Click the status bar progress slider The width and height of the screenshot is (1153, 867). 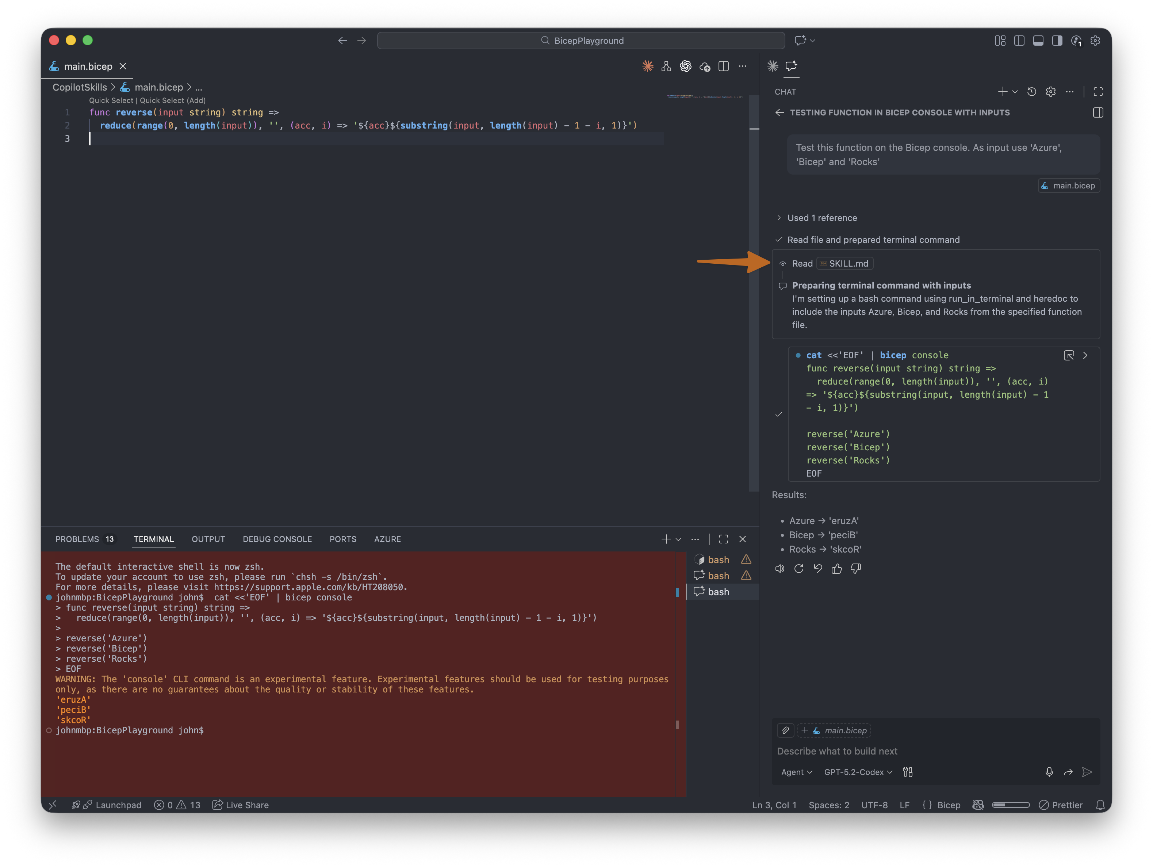1010,805
